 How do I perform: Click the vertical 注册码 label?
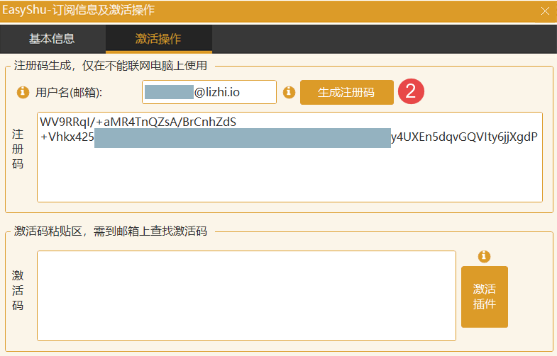18,149
